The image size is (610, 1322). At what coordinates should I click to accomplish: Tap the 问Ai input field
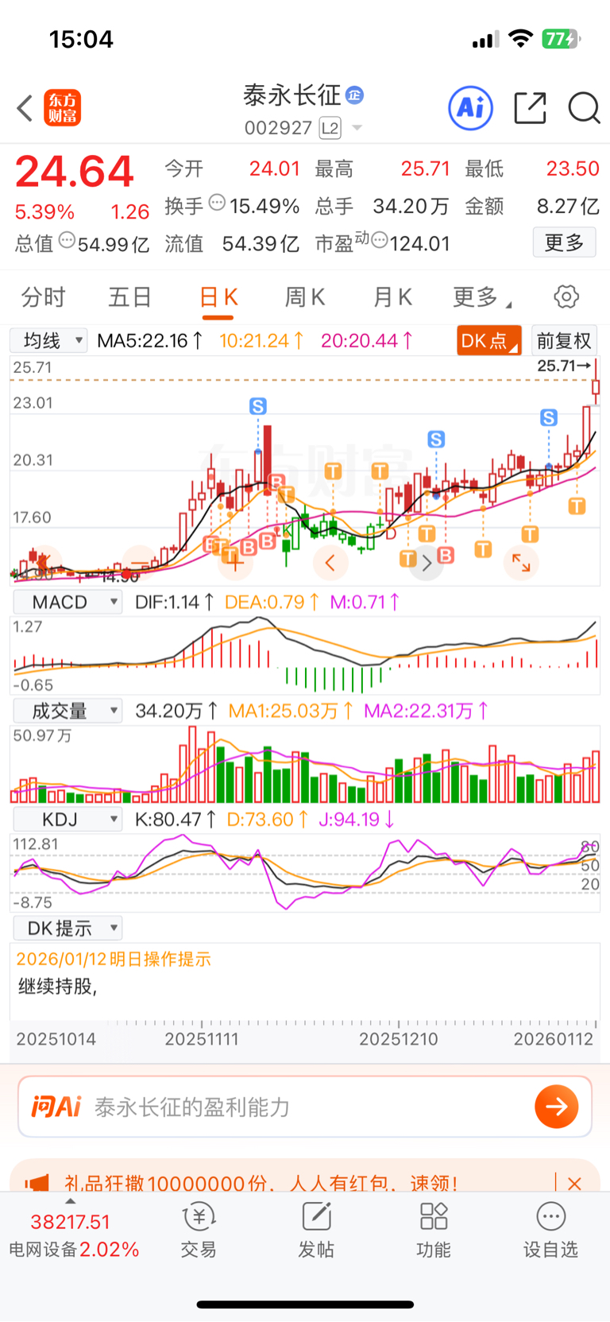[305, 1107]
